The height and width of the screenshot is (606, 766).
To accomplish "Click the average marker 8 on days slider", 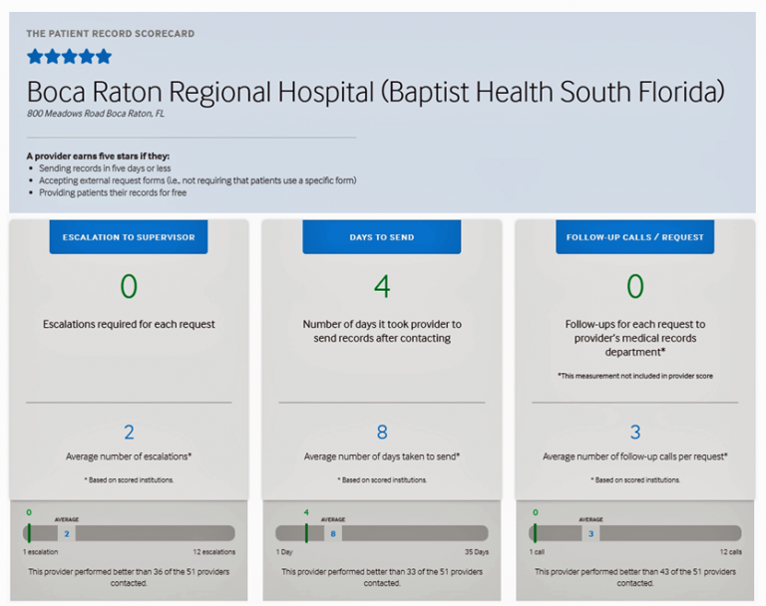I will pos(333,533).
